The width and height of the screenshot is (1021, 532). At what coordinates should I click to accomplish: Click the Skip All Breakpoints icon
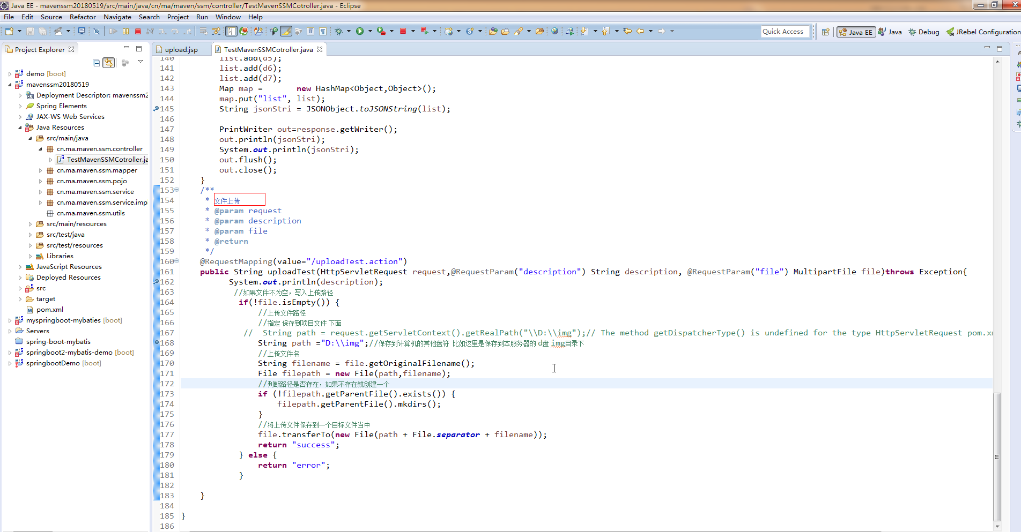[x=97, y=32]
